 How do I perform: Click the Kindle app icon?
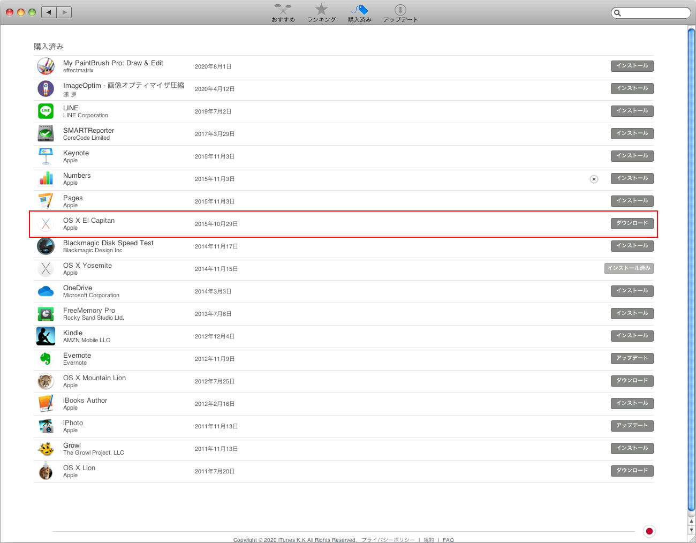[x=46, y=336]
